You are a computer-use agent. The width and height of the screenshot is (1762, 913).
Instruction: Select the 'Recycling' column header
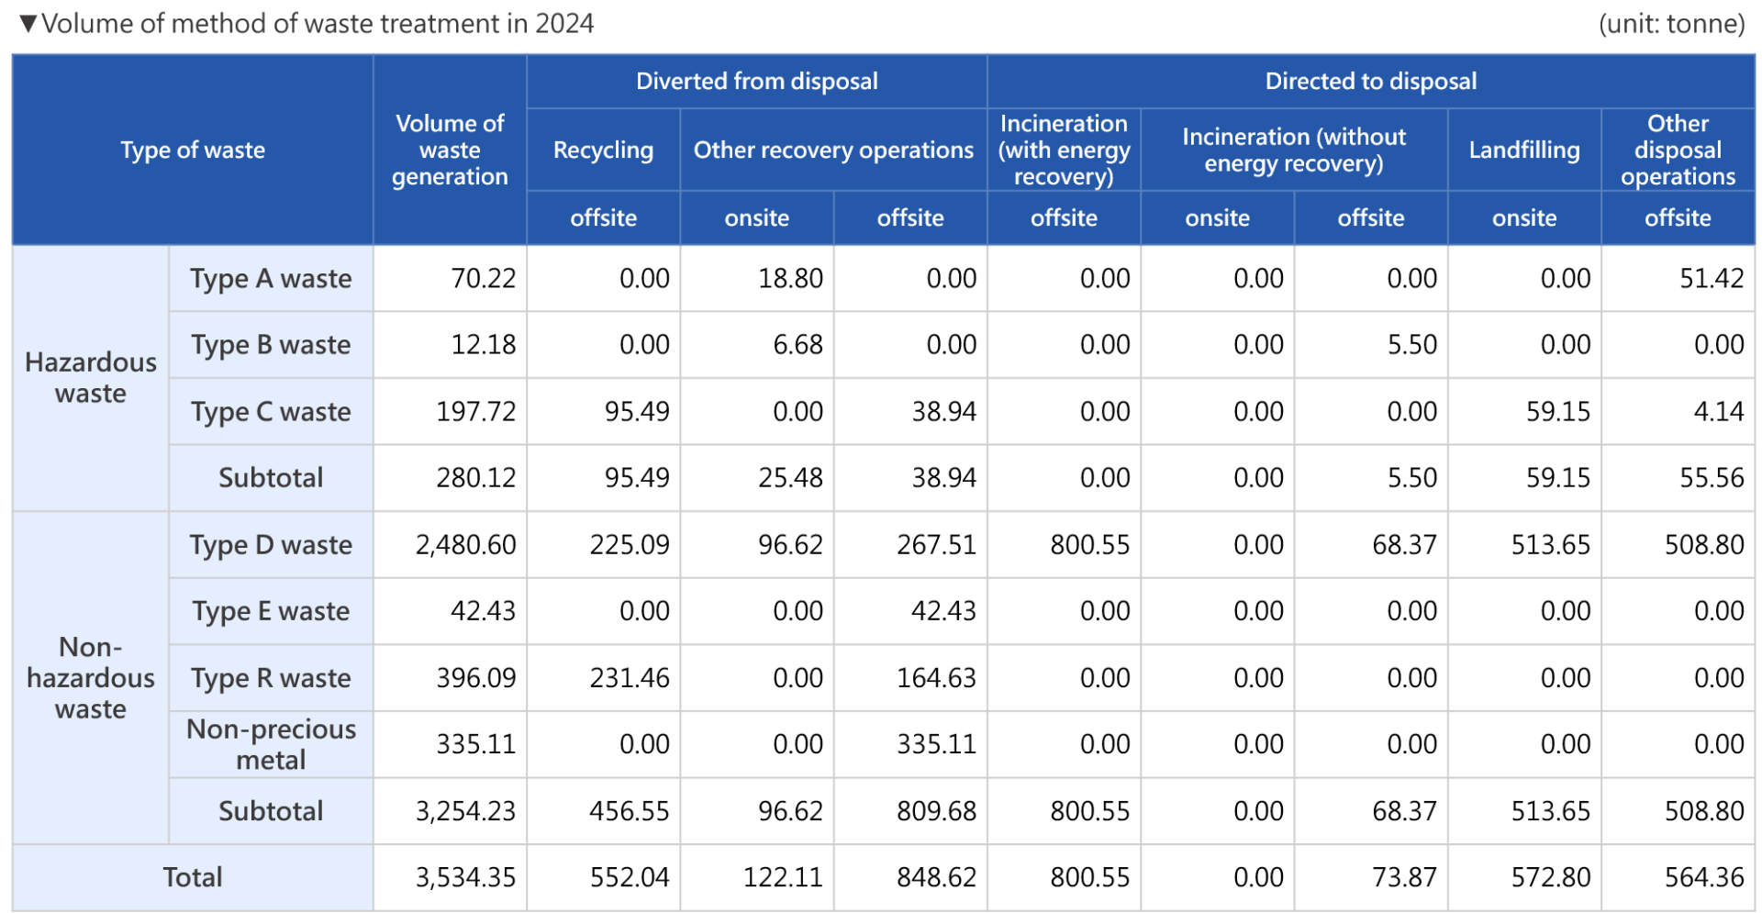click(603, 150)
